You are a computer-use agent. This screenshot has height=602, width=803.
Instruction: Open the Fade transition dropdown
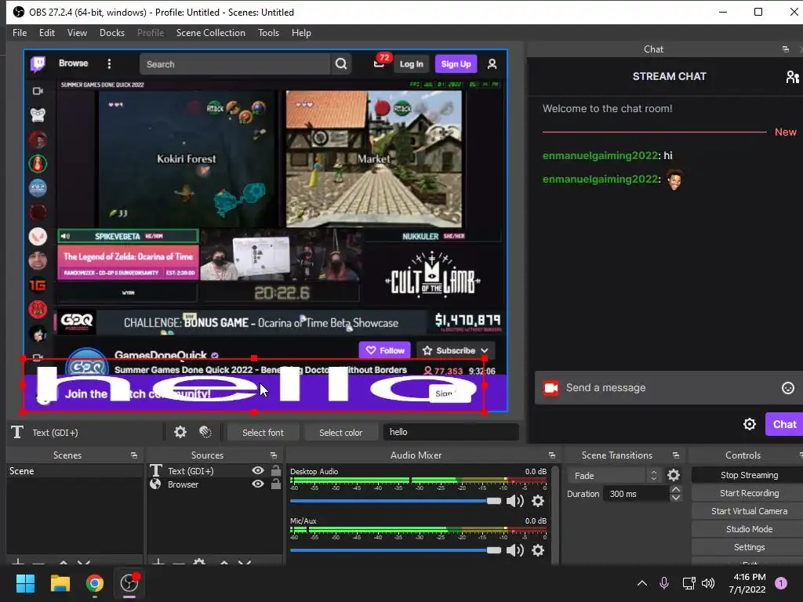[x=614, y=476]
